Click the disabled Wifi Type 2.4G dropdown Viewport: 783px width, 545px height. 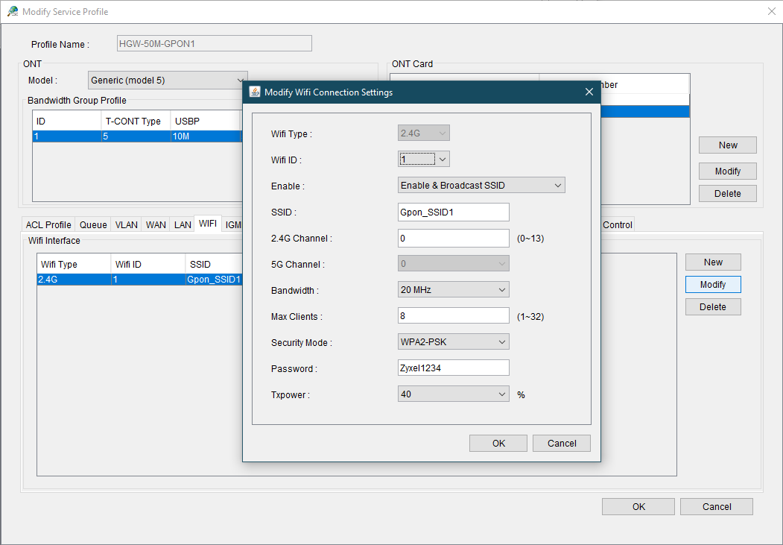tap(424, 133)
